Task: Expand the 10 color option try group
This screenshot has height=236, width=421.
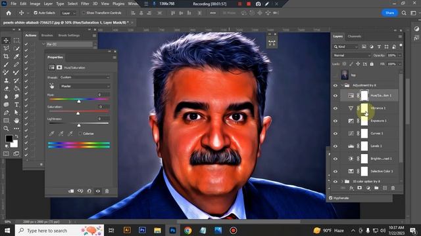Action: coord(342,182)
